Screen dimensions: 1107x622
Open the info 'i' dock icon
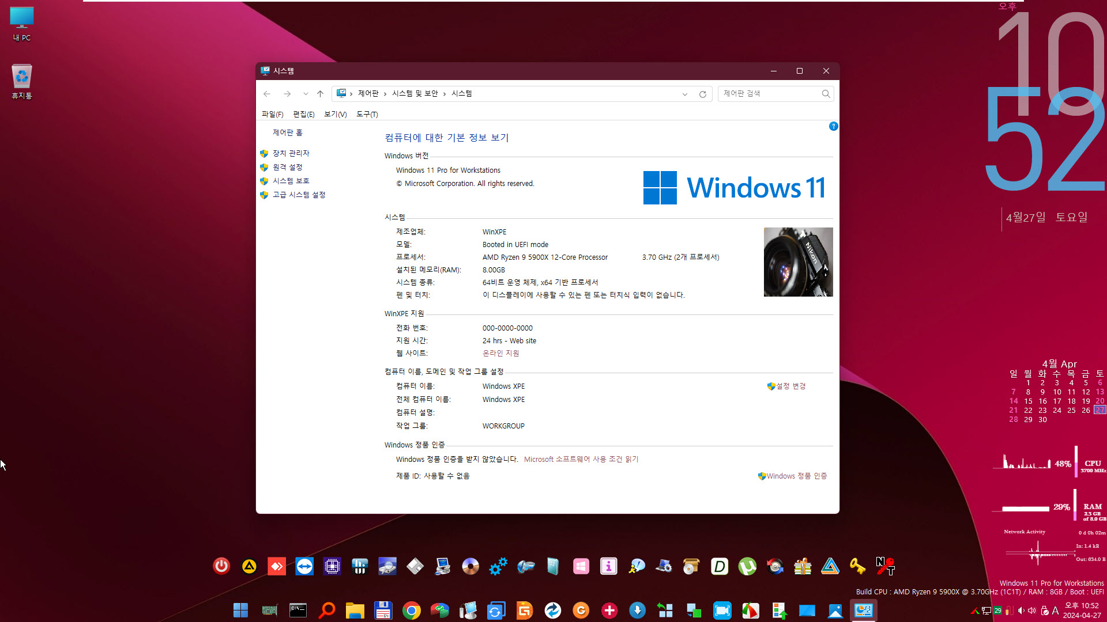click(609, 567)
